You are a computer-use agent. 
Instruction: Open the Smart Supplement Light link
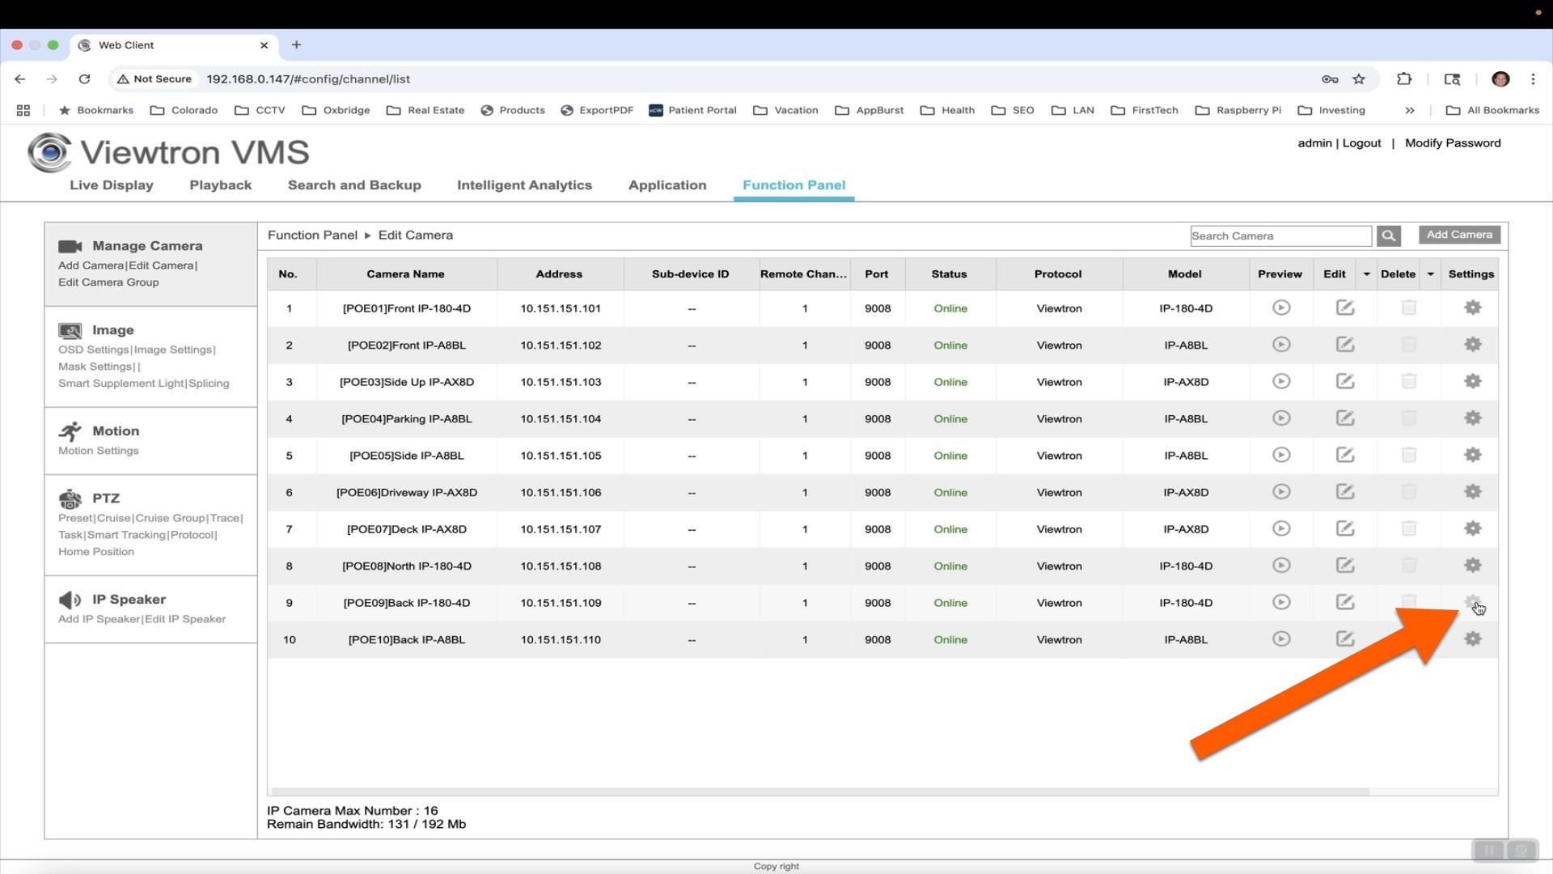121,384
